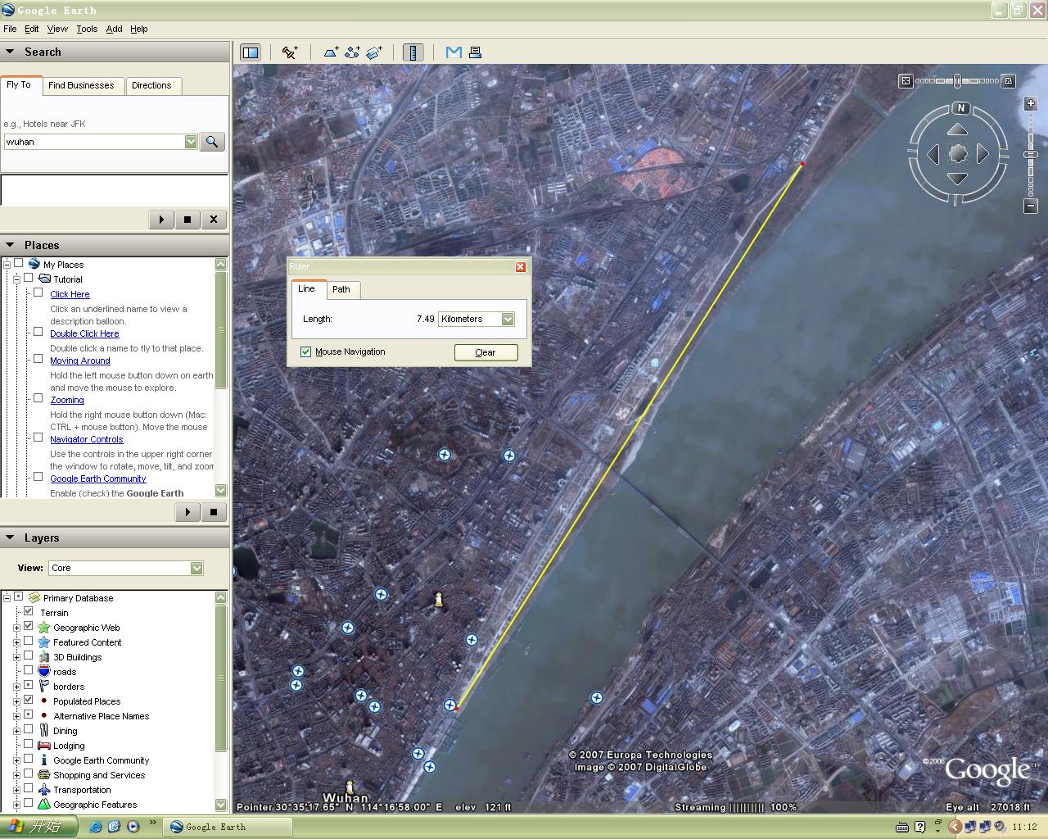Expand the borders tree node
Image resolution: width=1048 pixels, height=839 pixels.
click(x=16, y=687)
